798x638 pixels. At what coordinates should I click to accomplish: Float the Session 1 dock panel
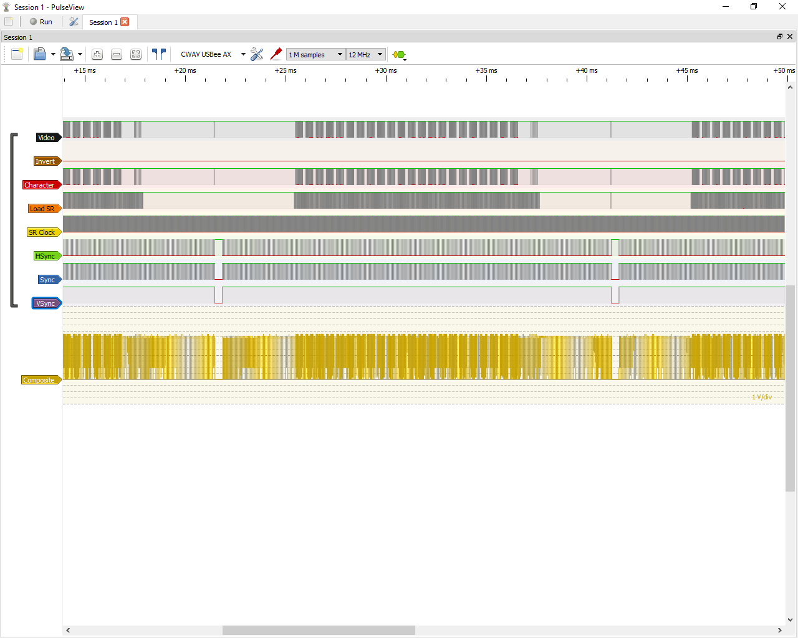pos(779,37)
